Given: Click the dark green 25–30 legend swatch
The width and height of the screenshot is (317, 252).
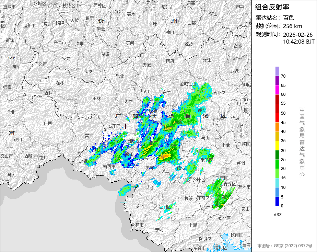Looking at the screenshot, I should [277, 155].
